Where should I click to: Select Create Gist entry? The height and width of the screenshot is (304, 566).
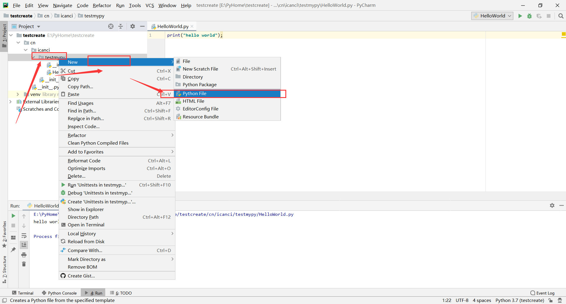(117, 276)
